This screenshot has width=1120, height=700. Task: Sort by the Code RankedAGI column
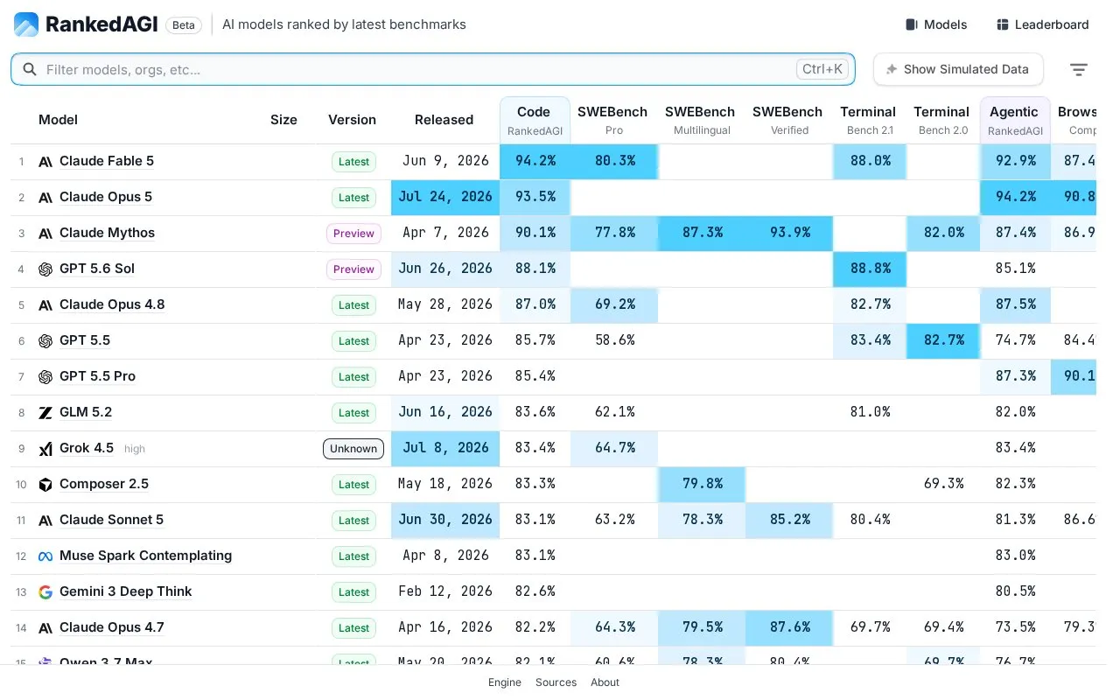click(534, 120)
